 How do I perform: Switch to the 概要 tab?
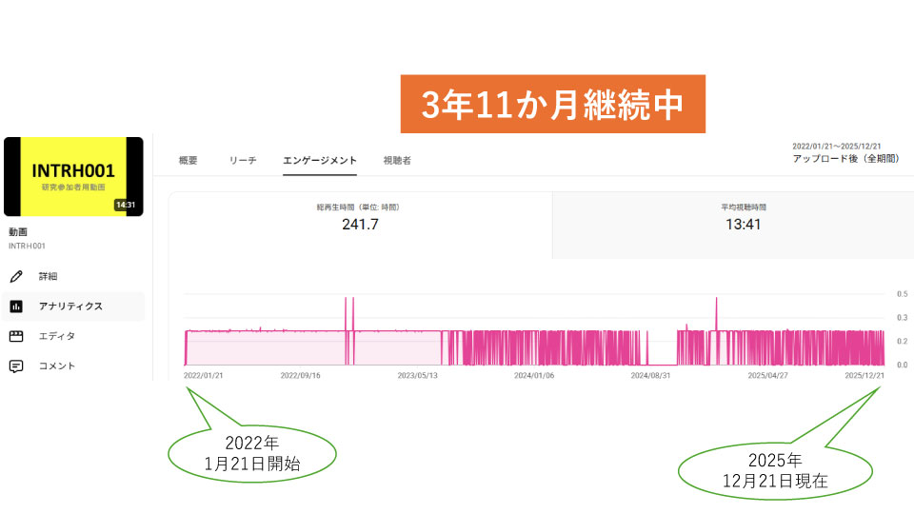(x=189, y=161)
